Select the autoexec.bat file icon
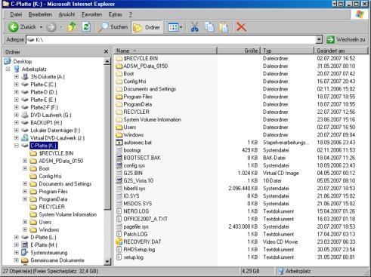This screenshot has height=277, width=371. point(119,143)
